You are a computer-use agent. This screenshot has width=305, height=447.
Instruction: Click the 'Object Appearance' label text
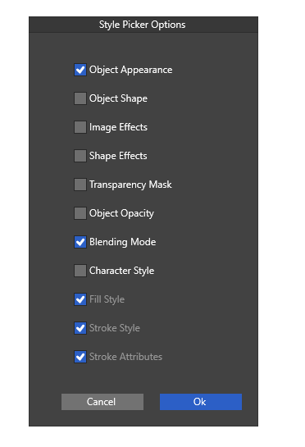pos(131,71)
